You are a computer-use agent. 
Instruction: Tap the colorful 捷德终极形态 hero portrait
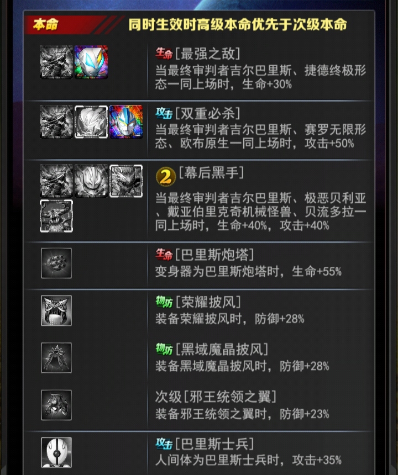91,62
